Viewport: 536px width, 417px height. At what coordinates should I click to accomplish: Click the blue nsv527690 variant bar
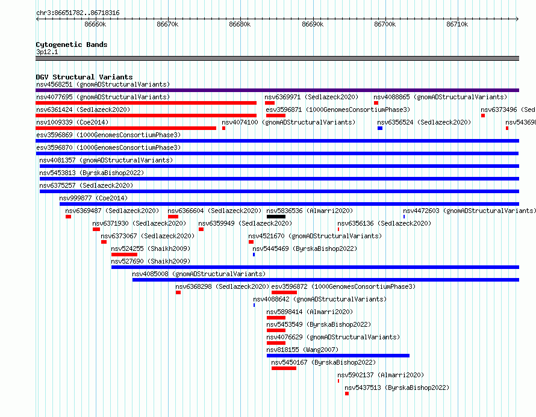pos(315,267)
